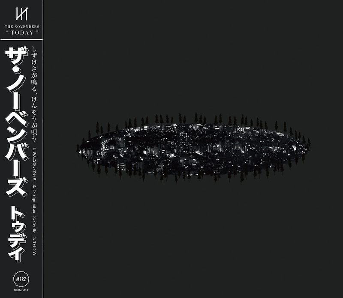Click "THE NOVEMBERS" band name text
Viewport: 343px width, 298px height.
21,26
